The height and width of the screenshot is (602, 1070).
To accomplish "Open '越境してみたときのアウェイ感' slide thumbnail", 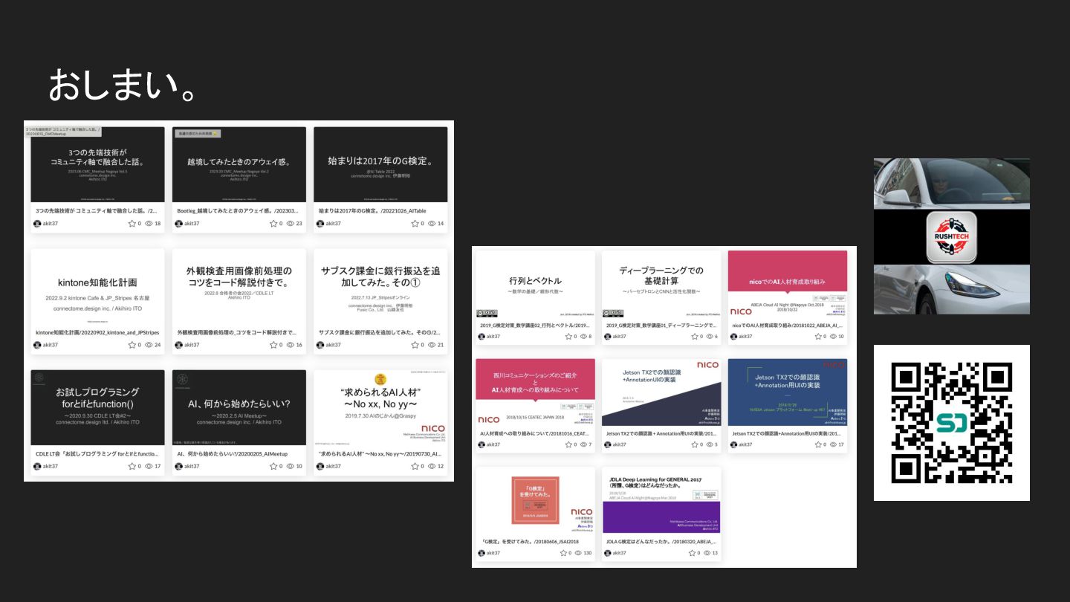I will coord(239,164).
